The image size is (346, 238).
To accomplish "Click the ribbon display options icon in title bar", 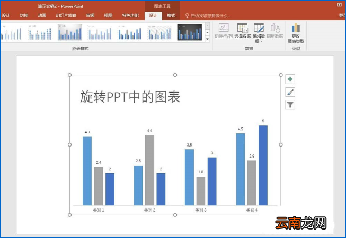I will point(340,5).
